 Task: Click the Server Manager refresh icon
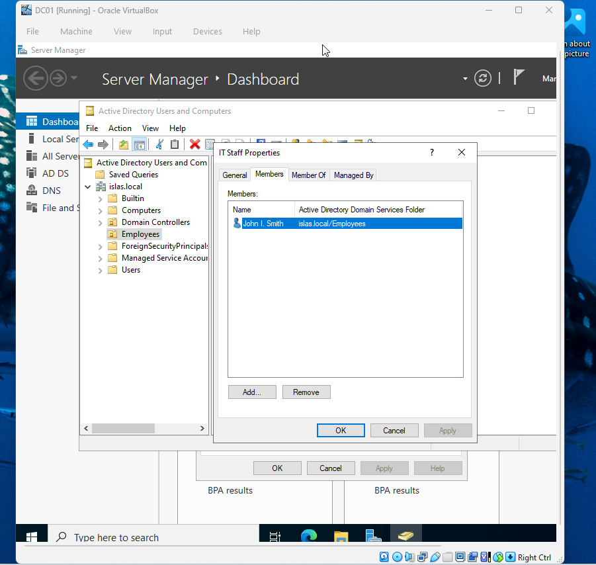point(483,79)
